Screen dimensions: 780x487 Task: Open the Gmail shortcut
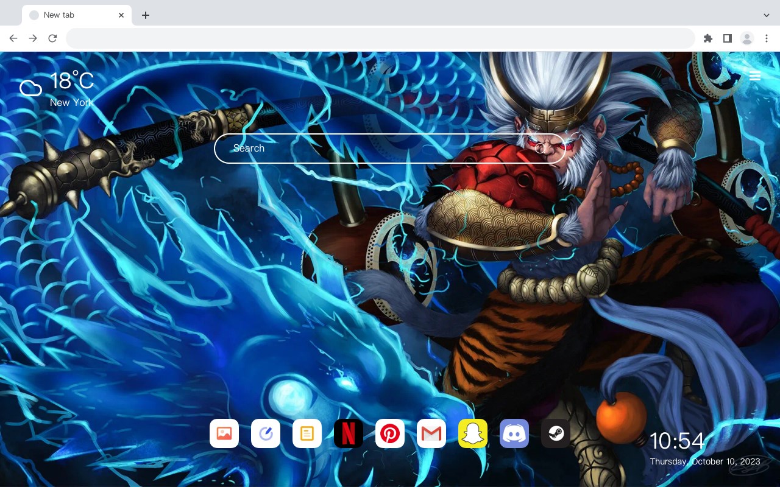(x=431, y=433)
